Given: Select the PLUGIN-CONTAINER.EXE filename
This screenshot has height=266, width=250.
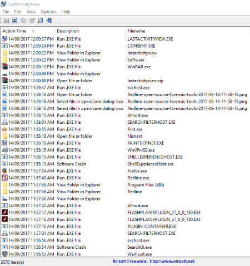Looking at the screenshot, I should 152,227.
